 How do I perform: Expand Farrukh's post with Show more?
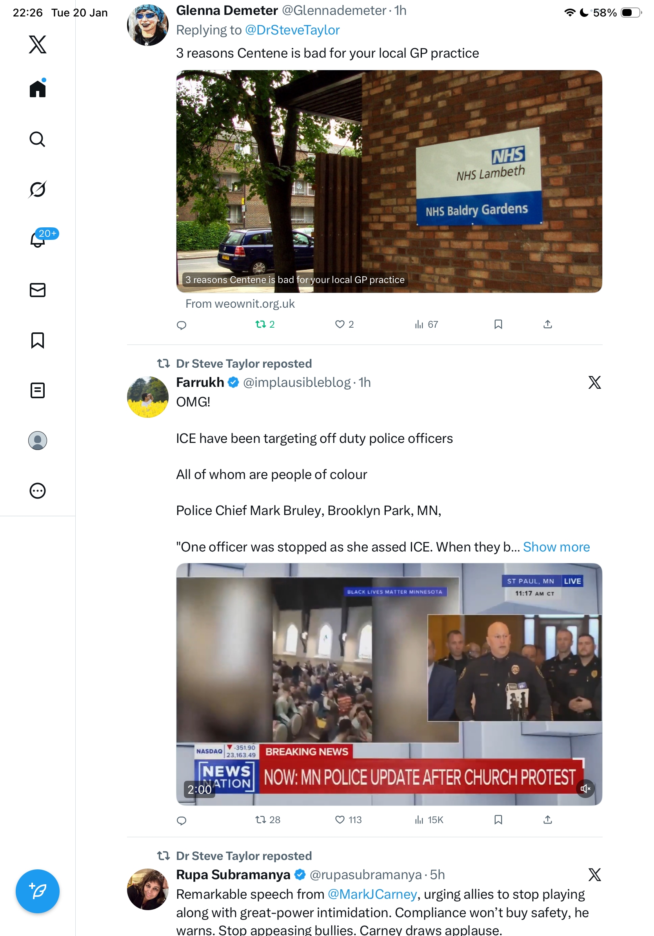[556, 547]
